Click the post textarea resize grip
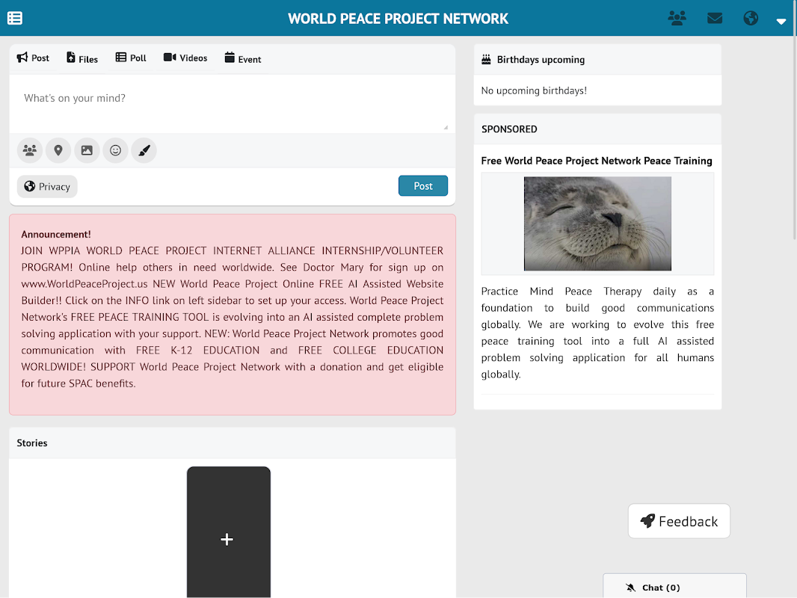The image size is (797, 598). [446, 128]
